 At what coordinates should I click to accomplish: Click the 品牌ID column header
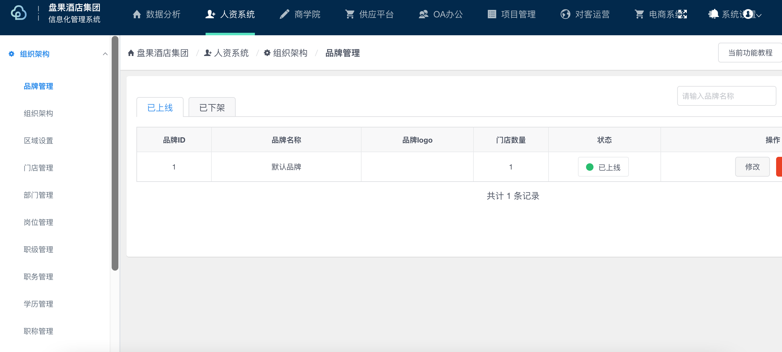(174, 140)
